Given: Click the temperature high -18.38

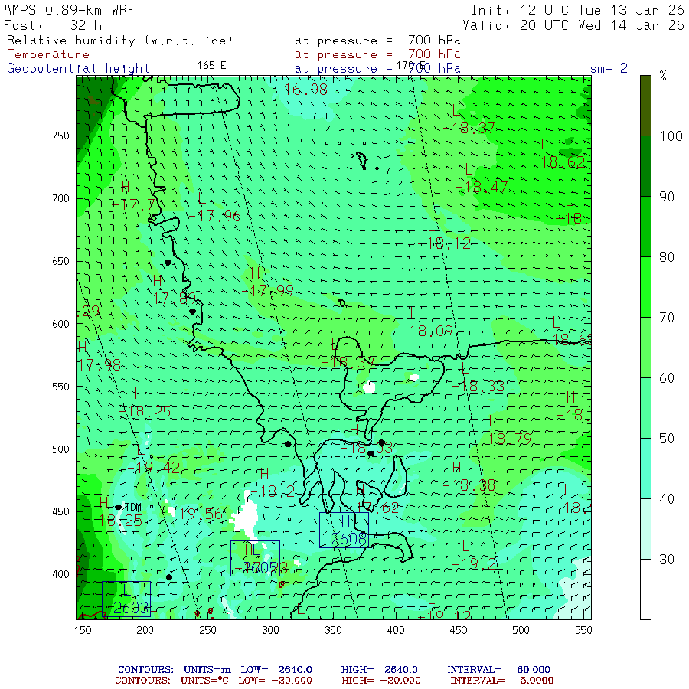Looking at the screenshot, I should [469, 485].
